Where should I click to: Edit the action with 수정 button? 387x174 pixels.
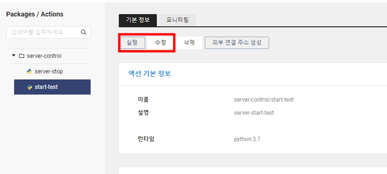pos(161,43)
